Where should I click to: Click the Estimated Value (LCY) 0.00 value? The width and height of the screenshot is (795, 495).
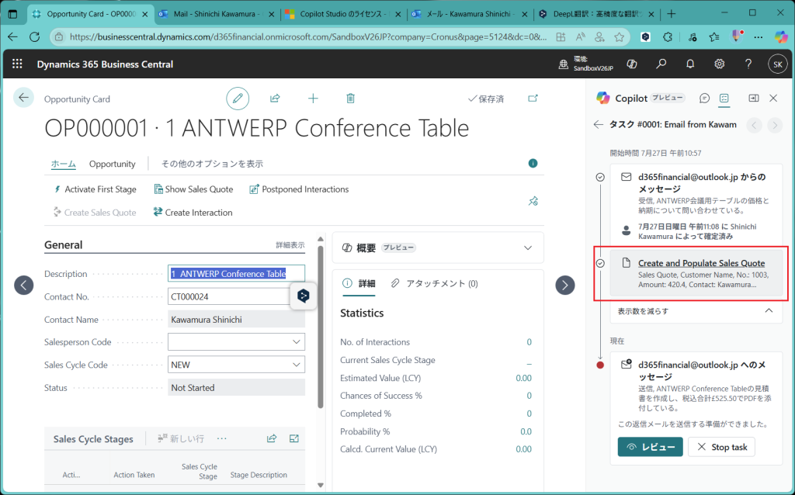click(x=523, y=378)
